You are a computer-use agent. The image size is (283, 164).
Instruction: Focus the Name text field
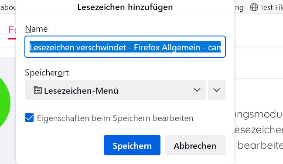[125, 47]
